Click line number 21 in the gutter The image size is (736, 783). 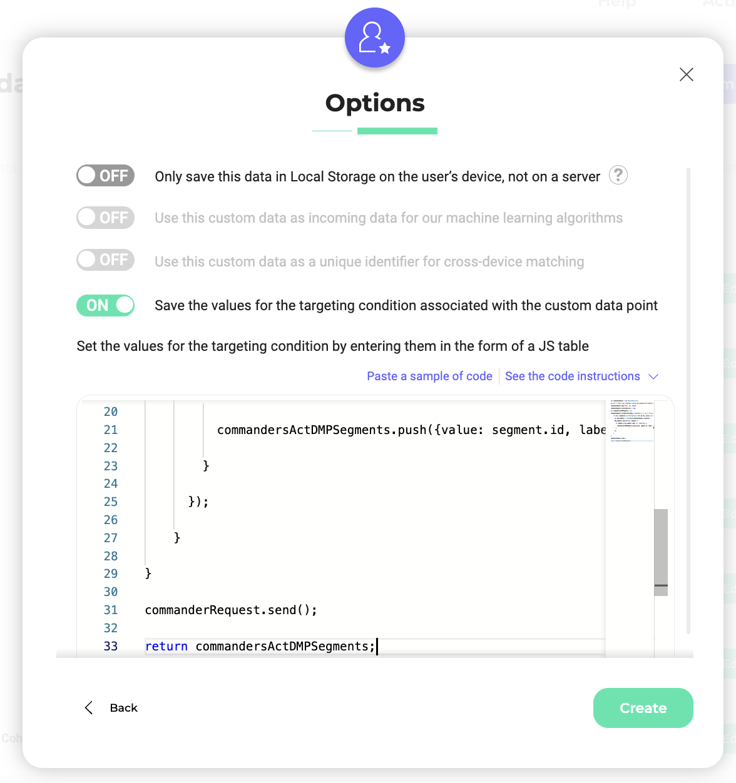[111, 430]
